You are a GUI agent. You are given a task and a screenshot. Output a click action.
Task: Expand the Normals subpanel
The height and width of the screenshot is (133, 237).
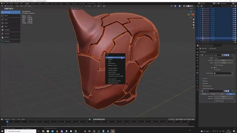tap(205, 79)
